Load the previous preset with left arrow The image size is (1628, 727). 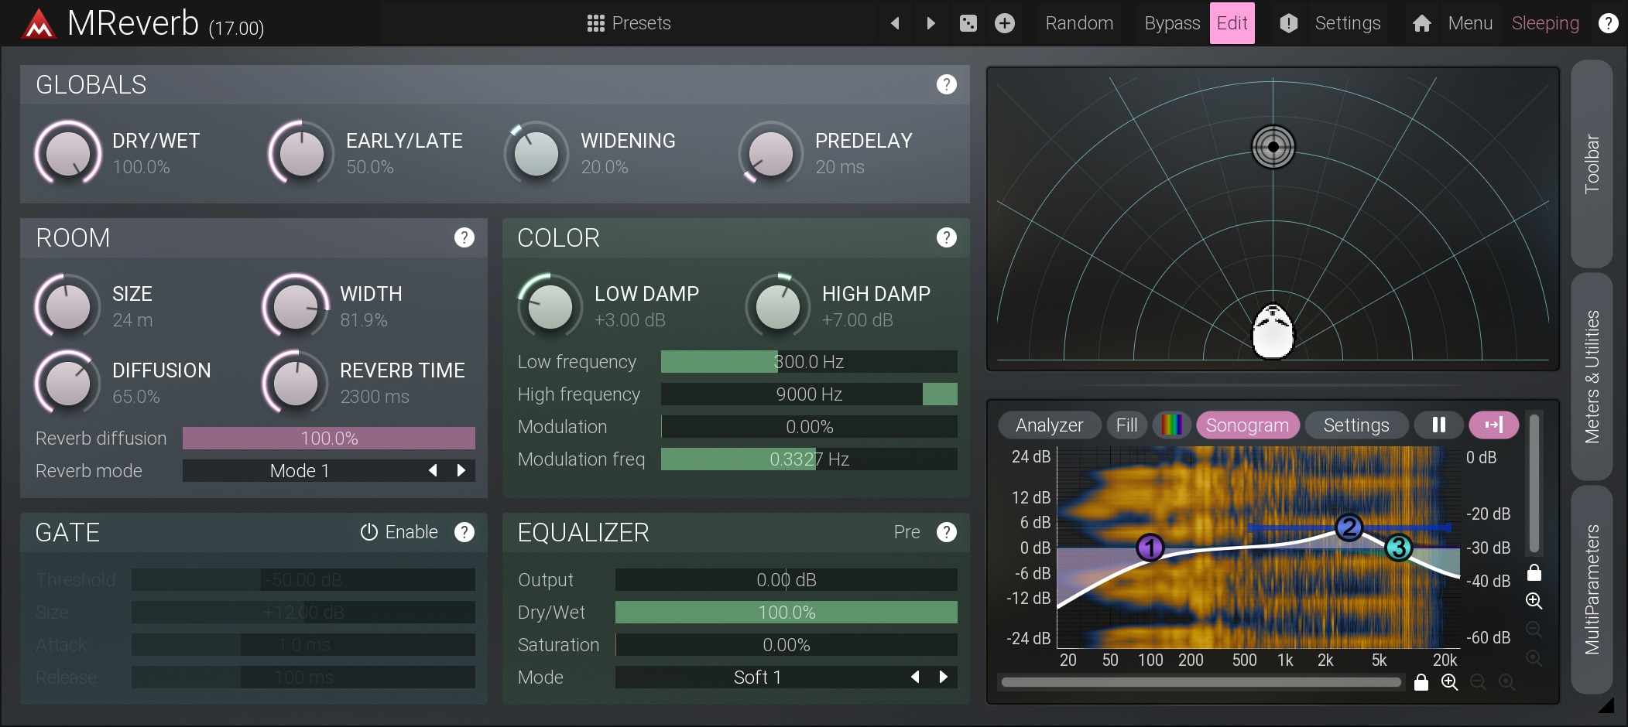[895, 23]
